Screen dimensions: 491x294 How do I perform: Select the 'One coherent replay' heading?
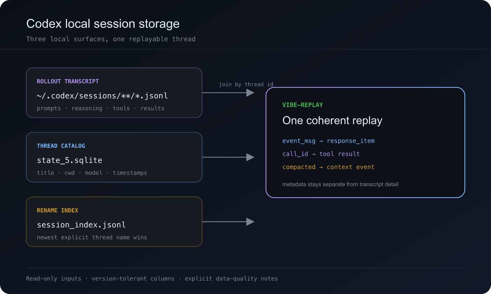[x=332, y=120]
